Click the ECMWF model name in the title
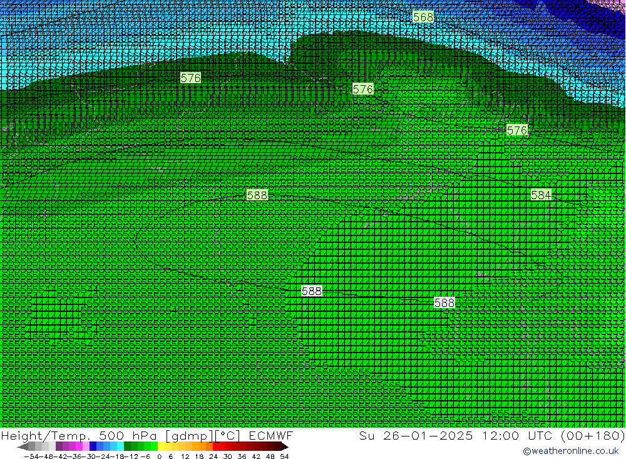This screenshot has width=626, height=459. pyautogui.click(x=271, y=435)
